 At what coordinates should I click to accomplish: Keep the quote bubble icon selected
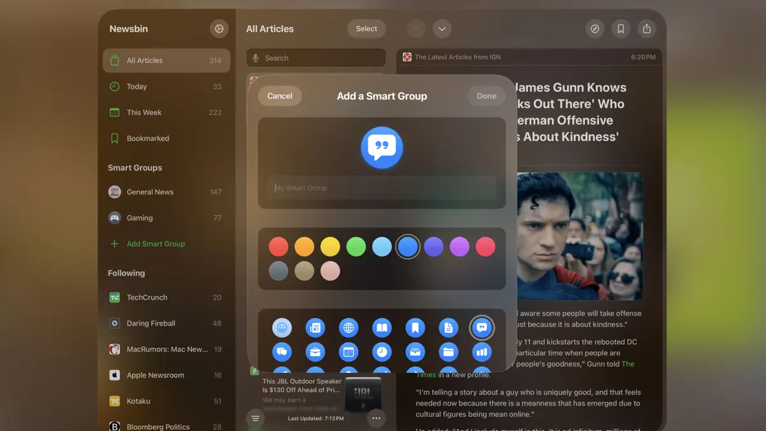coord(482,328)
